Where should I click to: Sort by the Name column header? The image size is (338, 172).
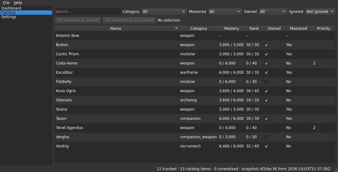pyautogui.click(x=117, y=29)
